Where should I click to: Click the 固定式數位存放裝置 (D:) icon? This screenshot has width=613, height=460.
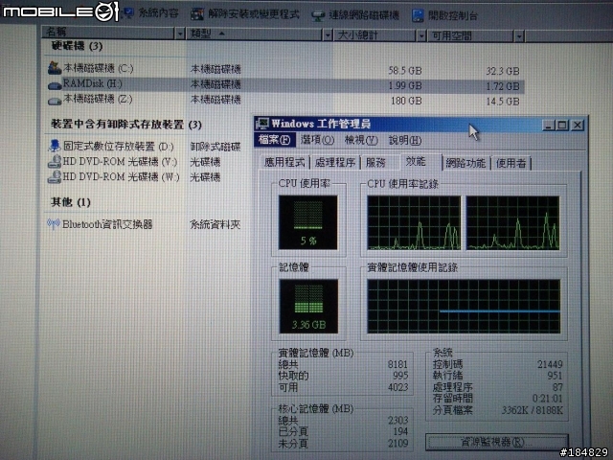point(55,146)
